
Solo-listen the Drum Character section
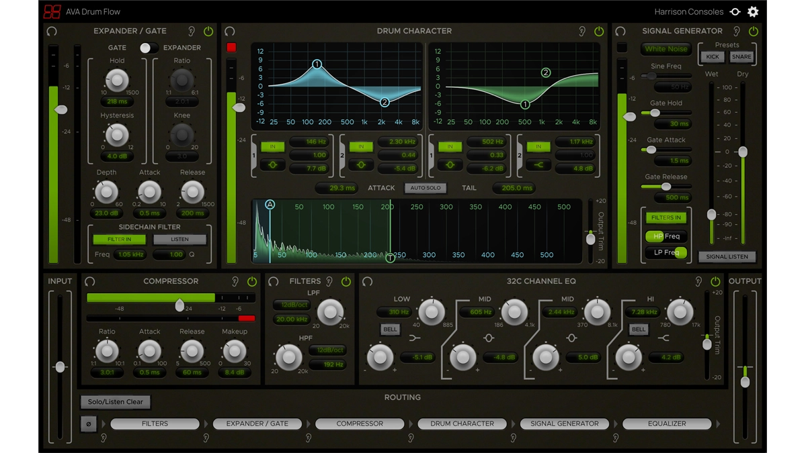click(x=582, y=32)
